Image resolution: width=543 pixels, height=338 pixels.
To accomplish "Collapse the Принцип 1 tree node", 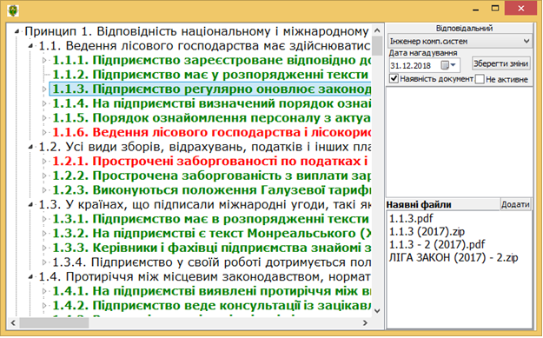I will click(x=17, y=31).
